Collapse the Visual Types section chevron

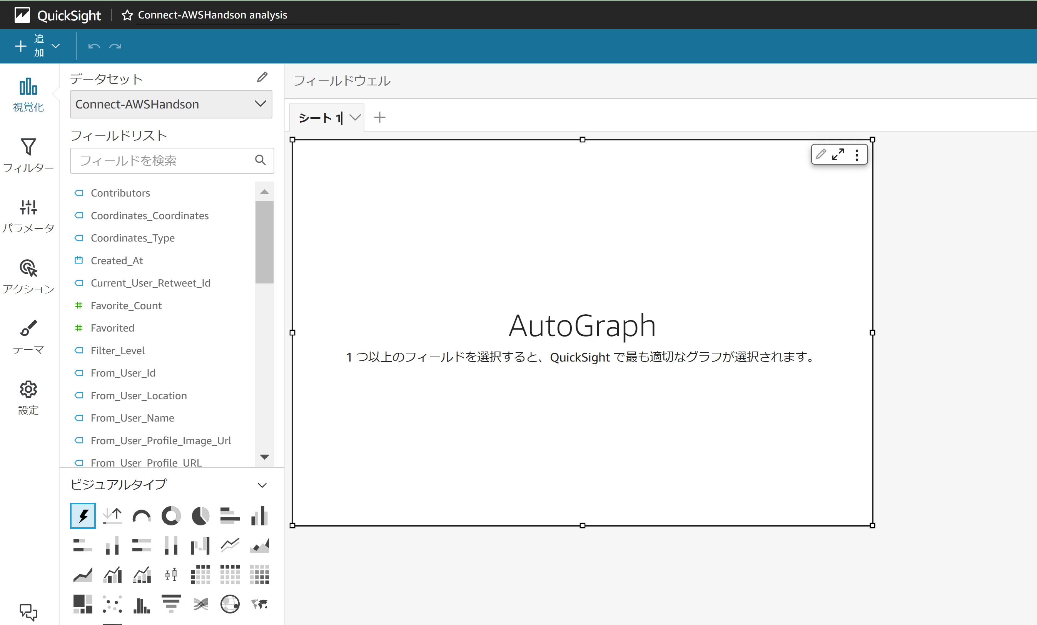pos(262,485)
